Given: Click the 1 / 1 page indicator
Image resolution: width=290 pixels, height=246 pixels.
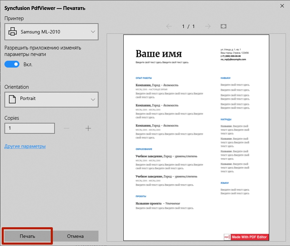Looking at the screenshot, I should [188, 26].
